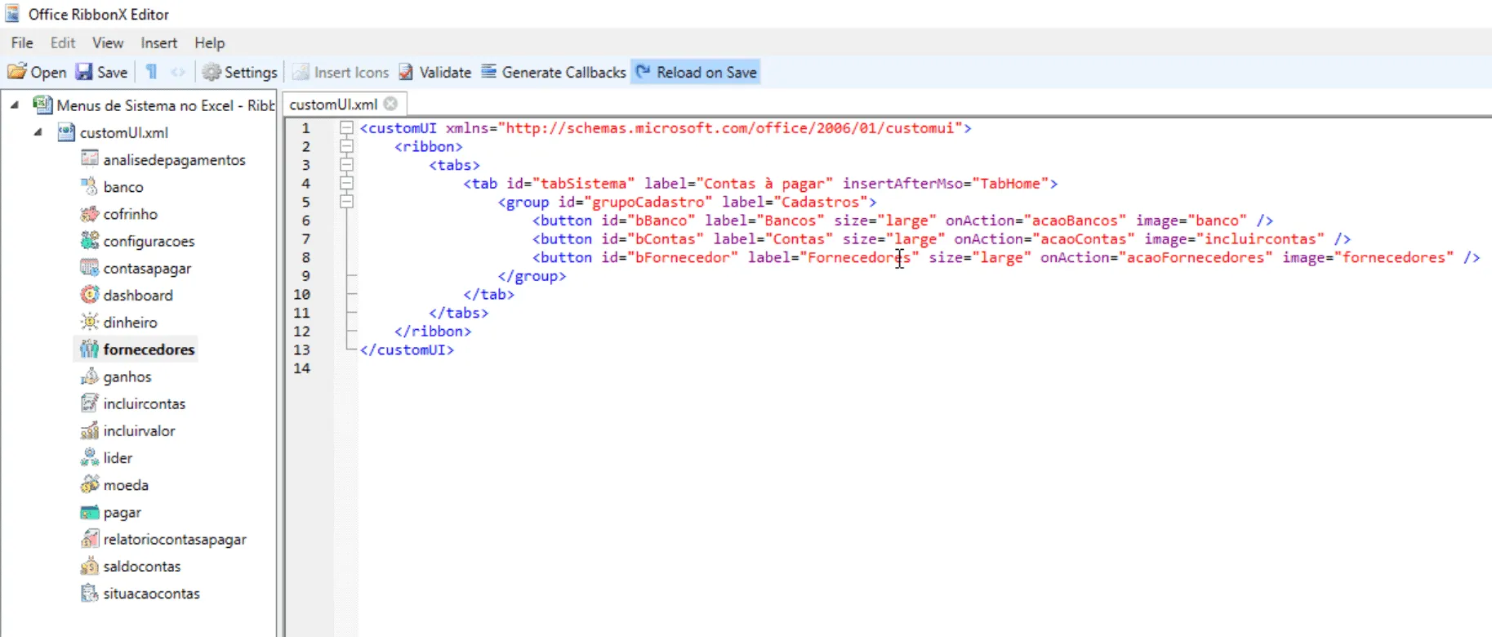Viewport: 1492px width, 637px height.
Task: Select the fornecedores icon item
Action: tap(136, 350)
